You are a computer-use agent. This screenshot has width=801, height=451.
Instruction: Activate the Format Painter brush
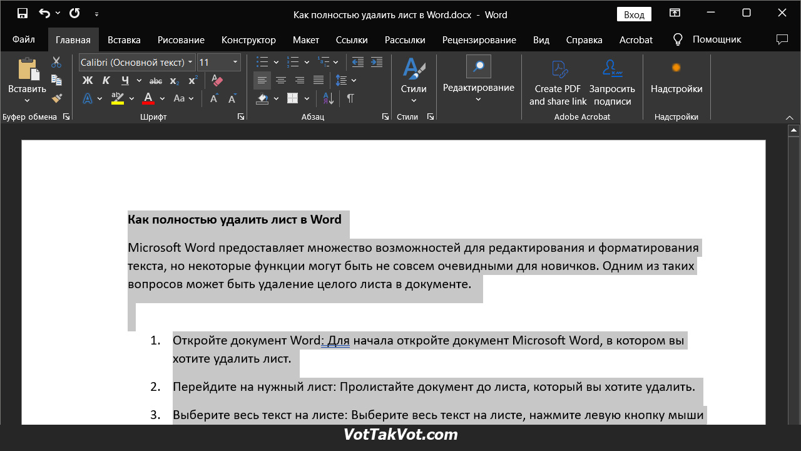56,98
